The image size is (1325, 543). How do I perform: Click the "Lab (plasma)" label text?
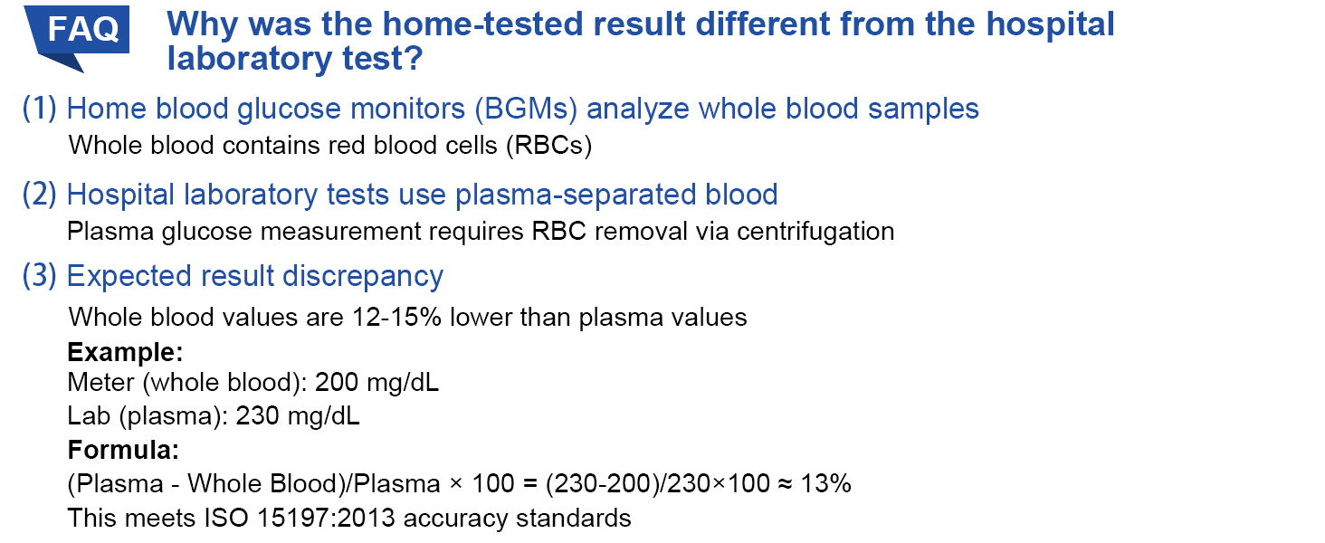coord(147,416)
